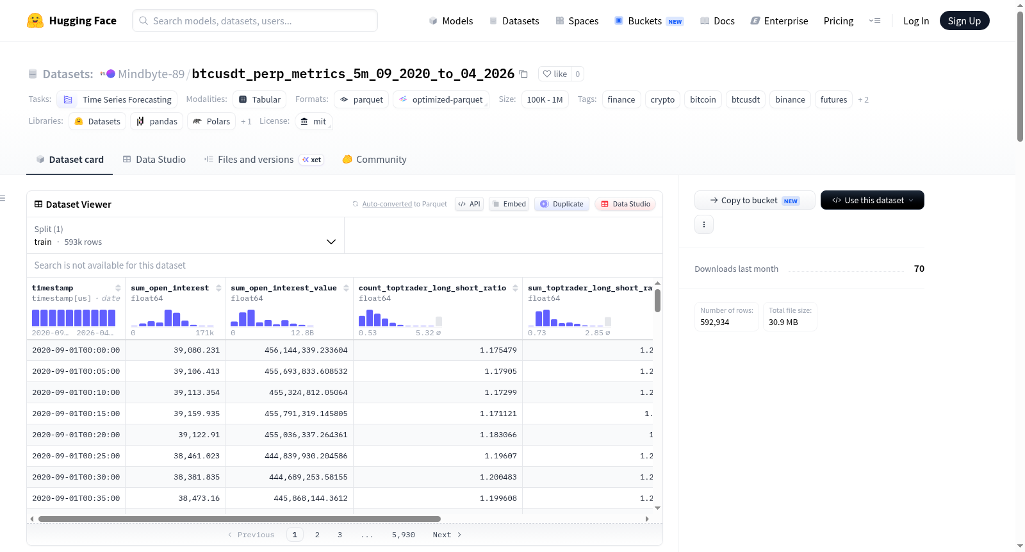Click the page vertical scrollbar

point(1020,76)
